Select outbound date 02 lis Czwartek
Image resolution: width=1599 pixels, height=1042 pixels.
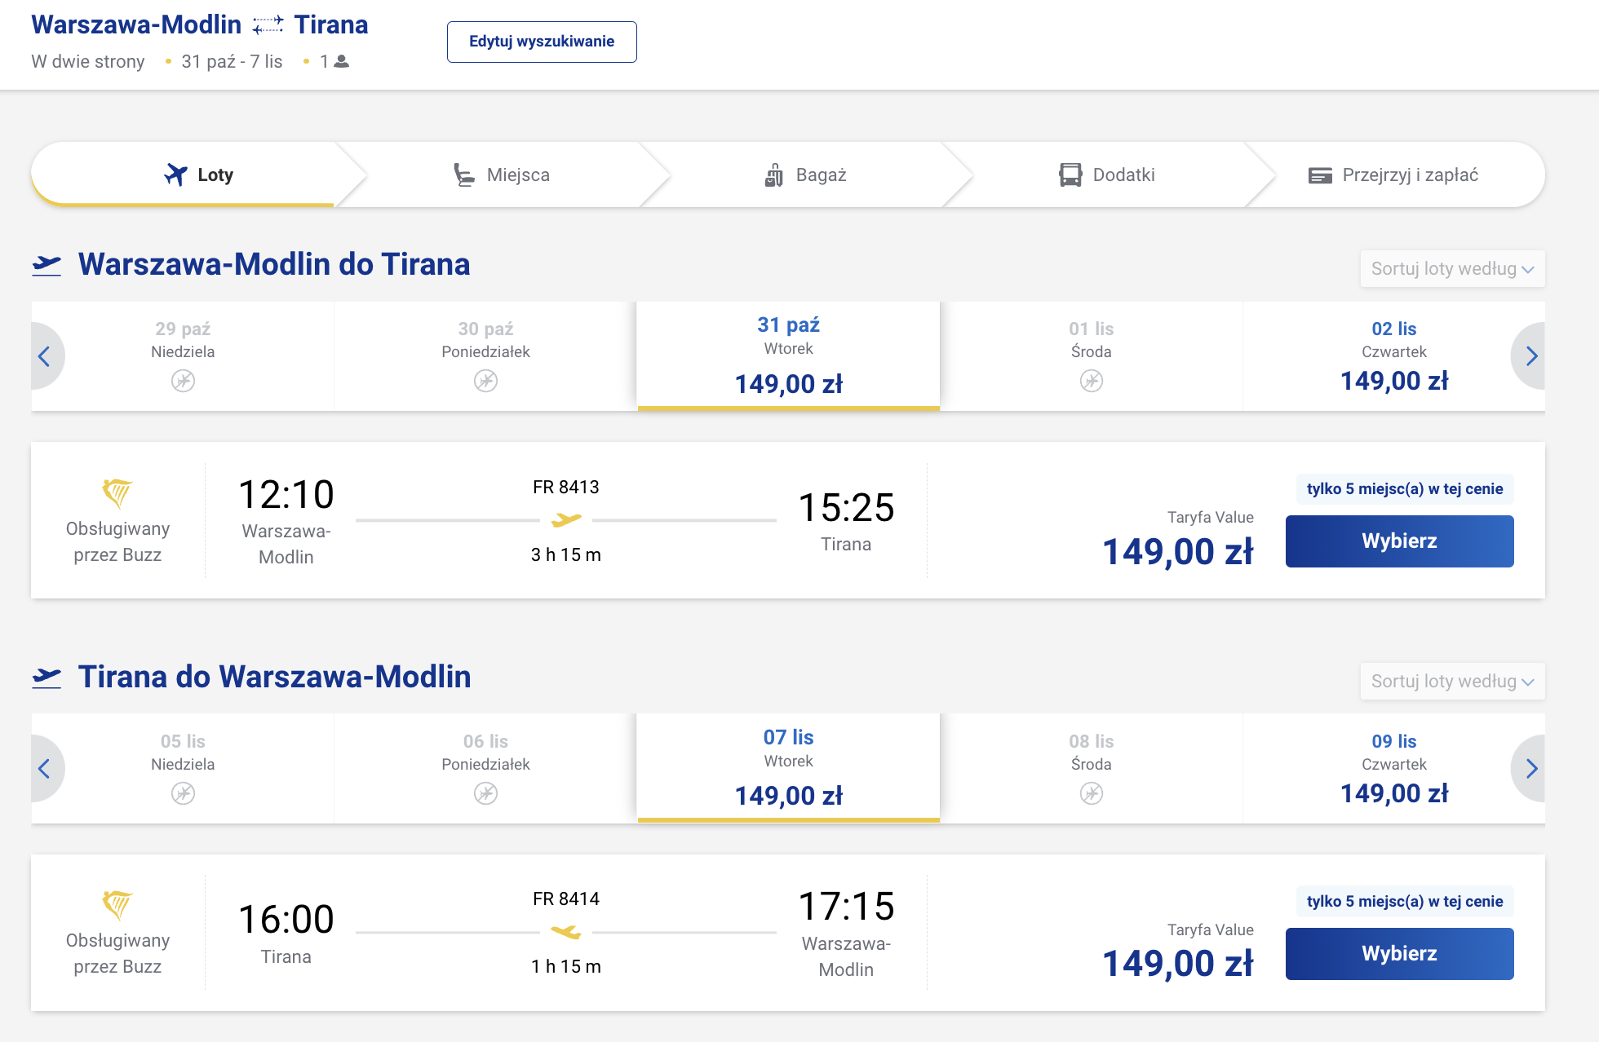pyautogui.click(x=1393, y=356)
